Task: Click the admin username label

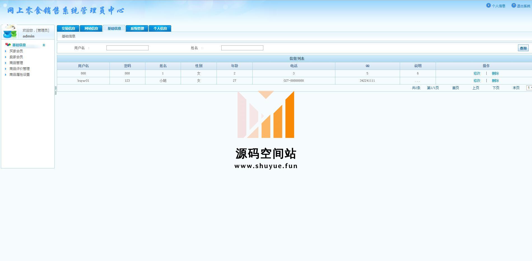Action: pos(29,36)
